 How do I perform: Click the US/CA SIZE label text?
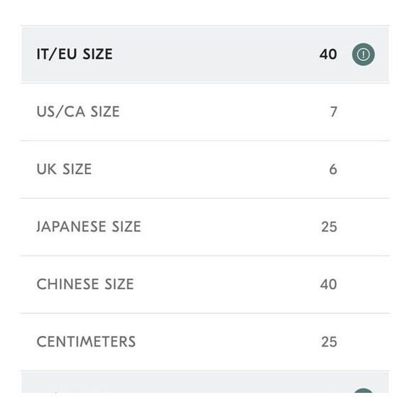(78, 112)
